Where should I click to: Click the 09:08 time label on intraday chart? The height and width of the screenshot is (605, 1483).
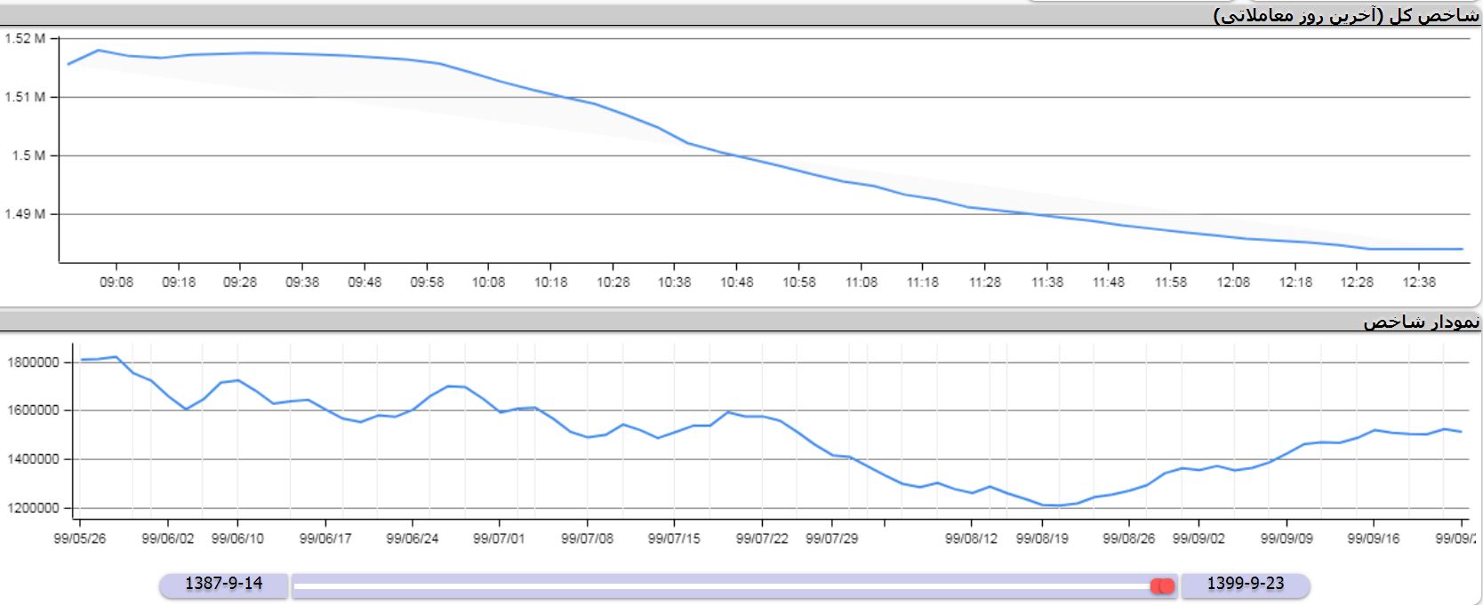pyautogui.click(x=116, y=283)
